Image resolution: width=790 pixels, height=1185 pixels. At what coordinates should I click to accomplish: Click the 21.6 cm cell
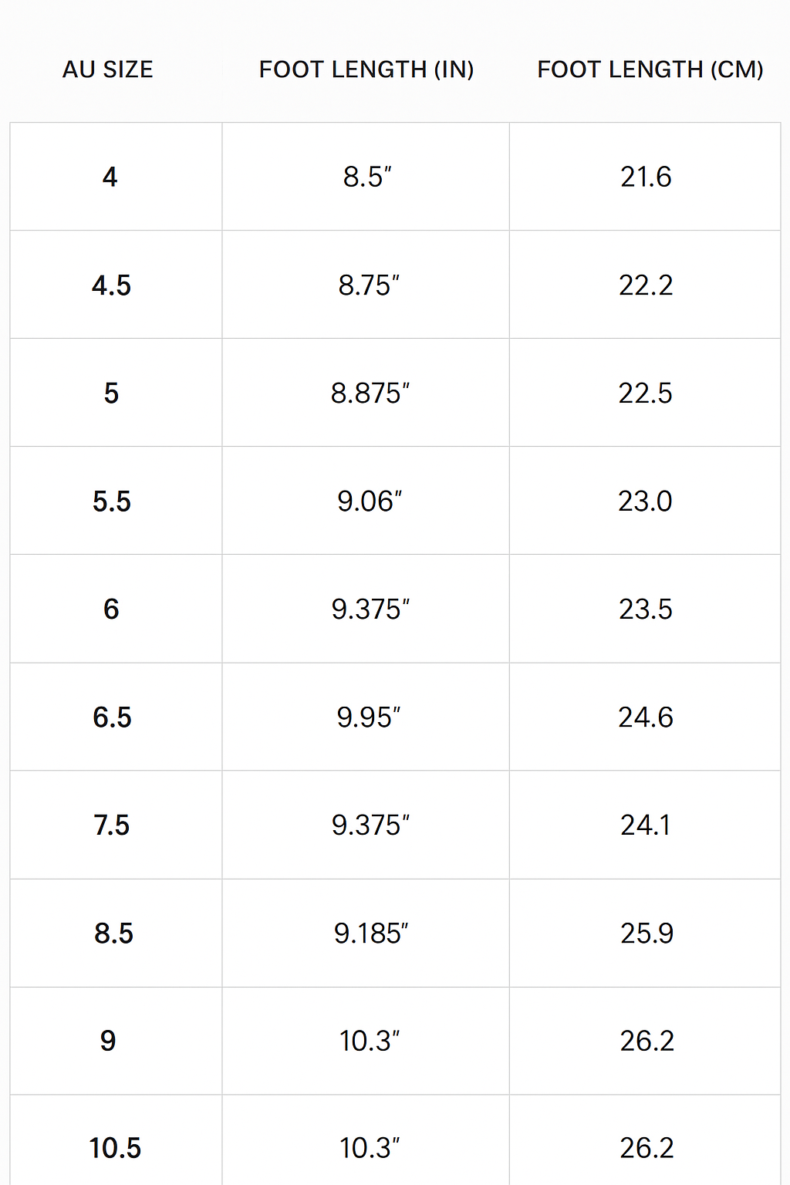[x=646, y=177]
